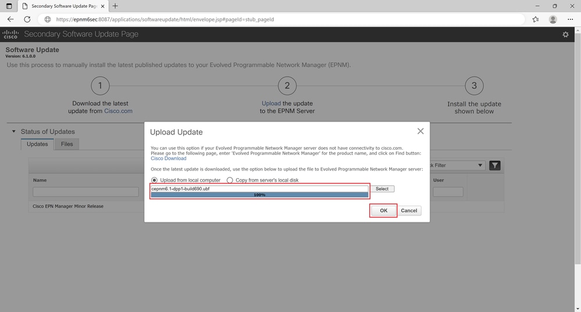Close the Upload Update dialog with X

(420, 131)
